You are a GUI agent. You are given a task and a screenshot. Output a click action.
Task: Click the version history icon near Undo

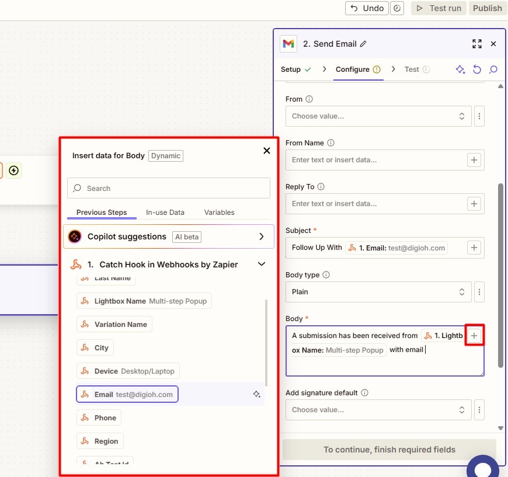point(397,8)
